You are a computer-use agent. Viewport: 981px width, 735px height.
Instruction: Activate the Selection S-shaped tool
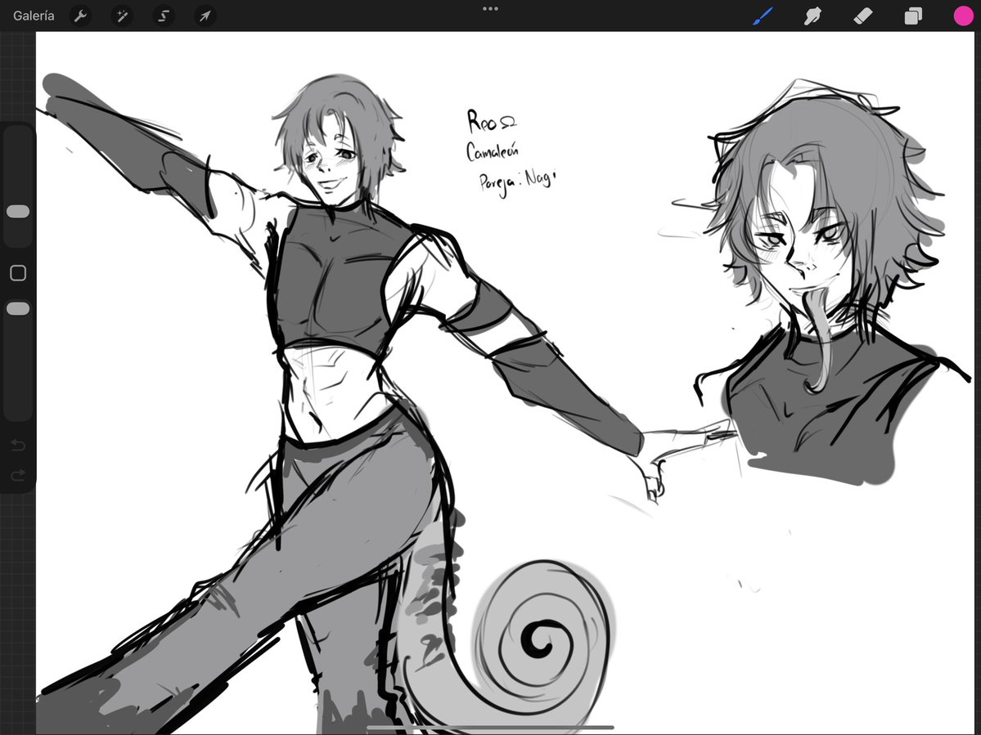pos(164,16)
